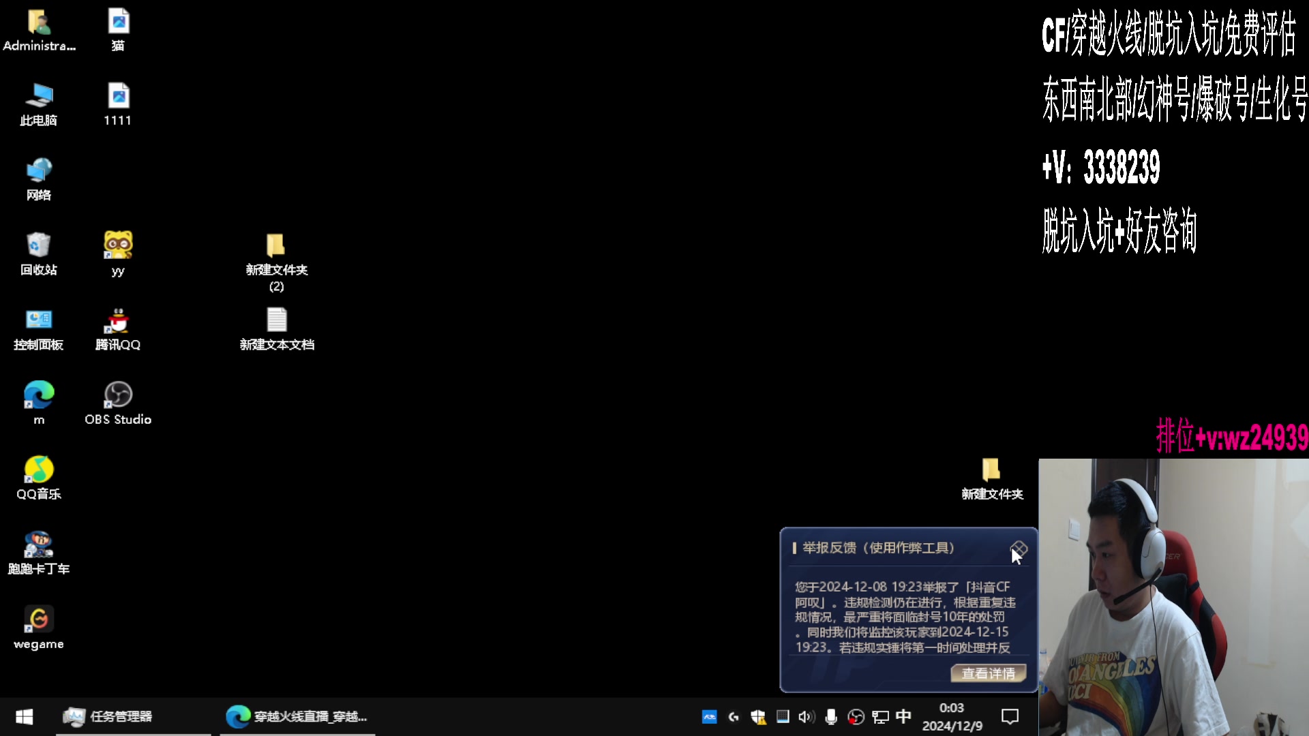Select the 新建文件夹 folder near the webcam
This screenshot has width=1309, height=736.
[992, 479]
